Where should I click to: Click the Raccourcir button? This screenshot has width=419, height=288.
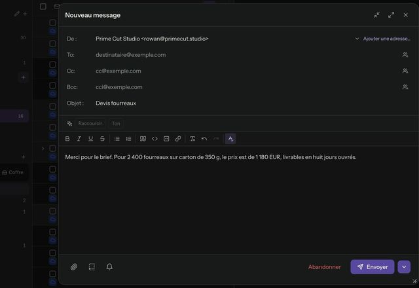90,124
